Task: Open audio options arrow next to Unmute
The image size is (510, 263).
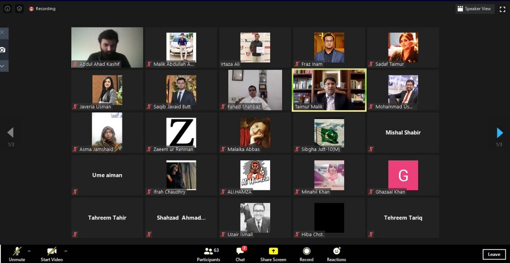Action: [x=29, y=251]
